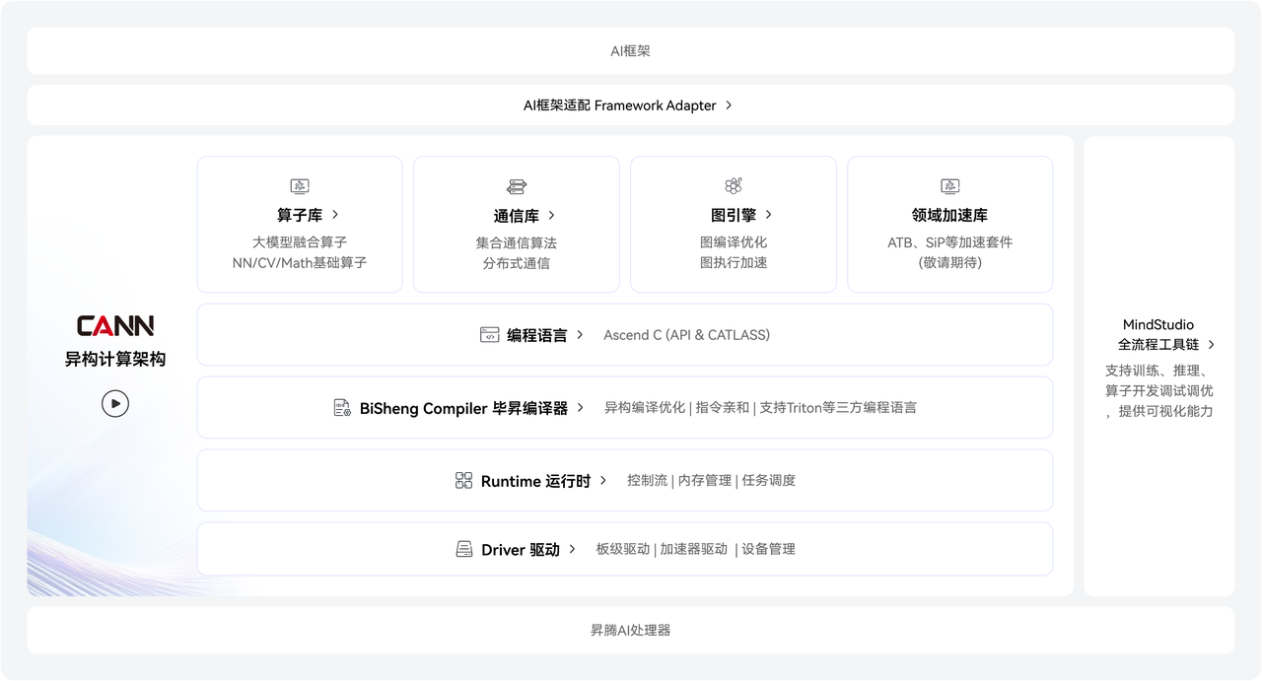1262x681 pixels.
Task: Open the MindStudio 全流程工具链 link
Action: pyautogui.click(x=1158, y=334)
